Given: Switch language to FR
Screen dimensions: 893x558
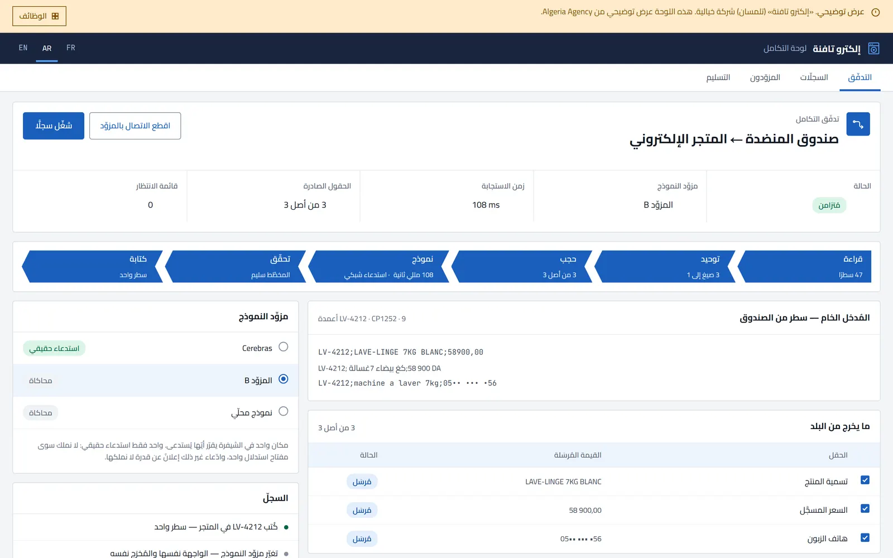Looking at the screenshot, I should click(x=71, y=48).
